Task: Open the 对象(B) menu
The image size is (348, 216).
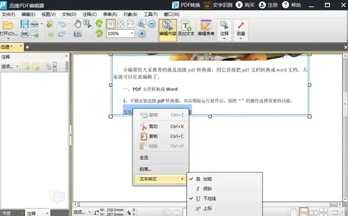Action: pos(130,14)
